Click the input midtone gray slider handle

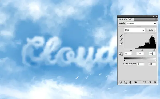point(142,50)
